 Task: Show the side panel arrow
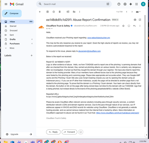(146, 135)
